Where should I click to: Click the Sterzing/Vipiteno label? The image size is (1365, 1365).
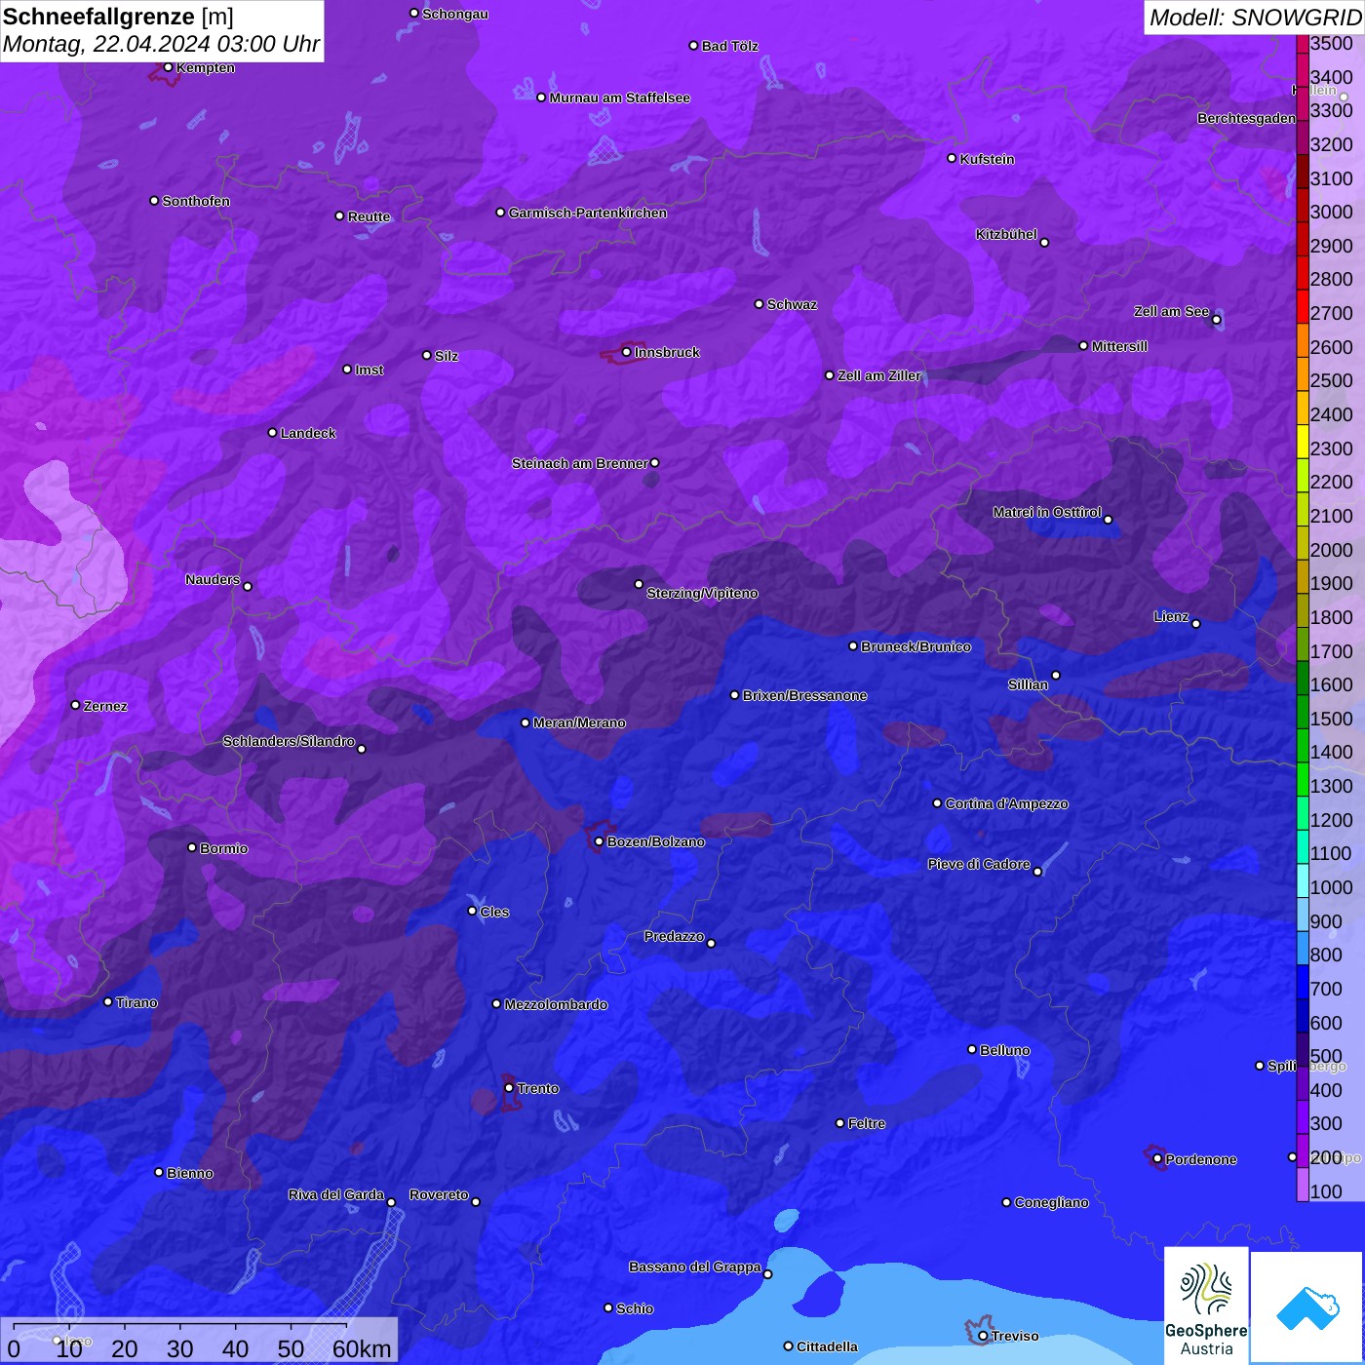[x=702, y=593]
